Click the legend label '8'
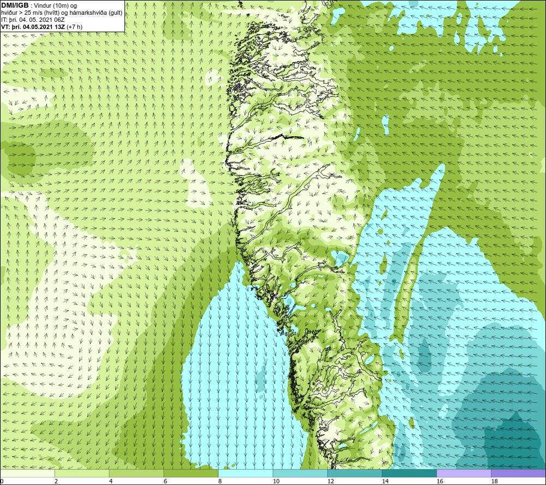 click(x=220, y=482)
